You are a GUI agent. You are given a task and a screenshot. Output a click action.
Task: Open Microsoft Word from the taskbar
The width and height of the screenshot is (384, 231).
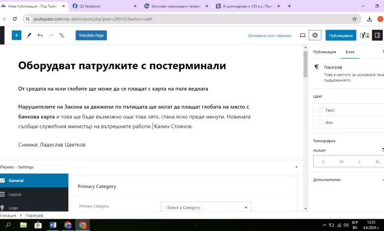pyautogui.click(x=53, y=225)
